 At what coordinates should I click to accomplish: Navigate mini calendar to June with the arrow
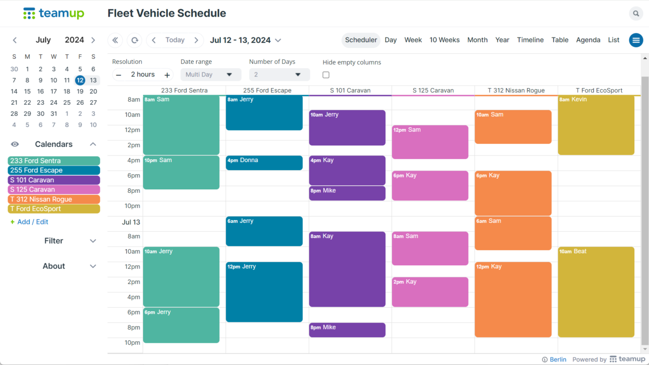click(x=15, y=40)
